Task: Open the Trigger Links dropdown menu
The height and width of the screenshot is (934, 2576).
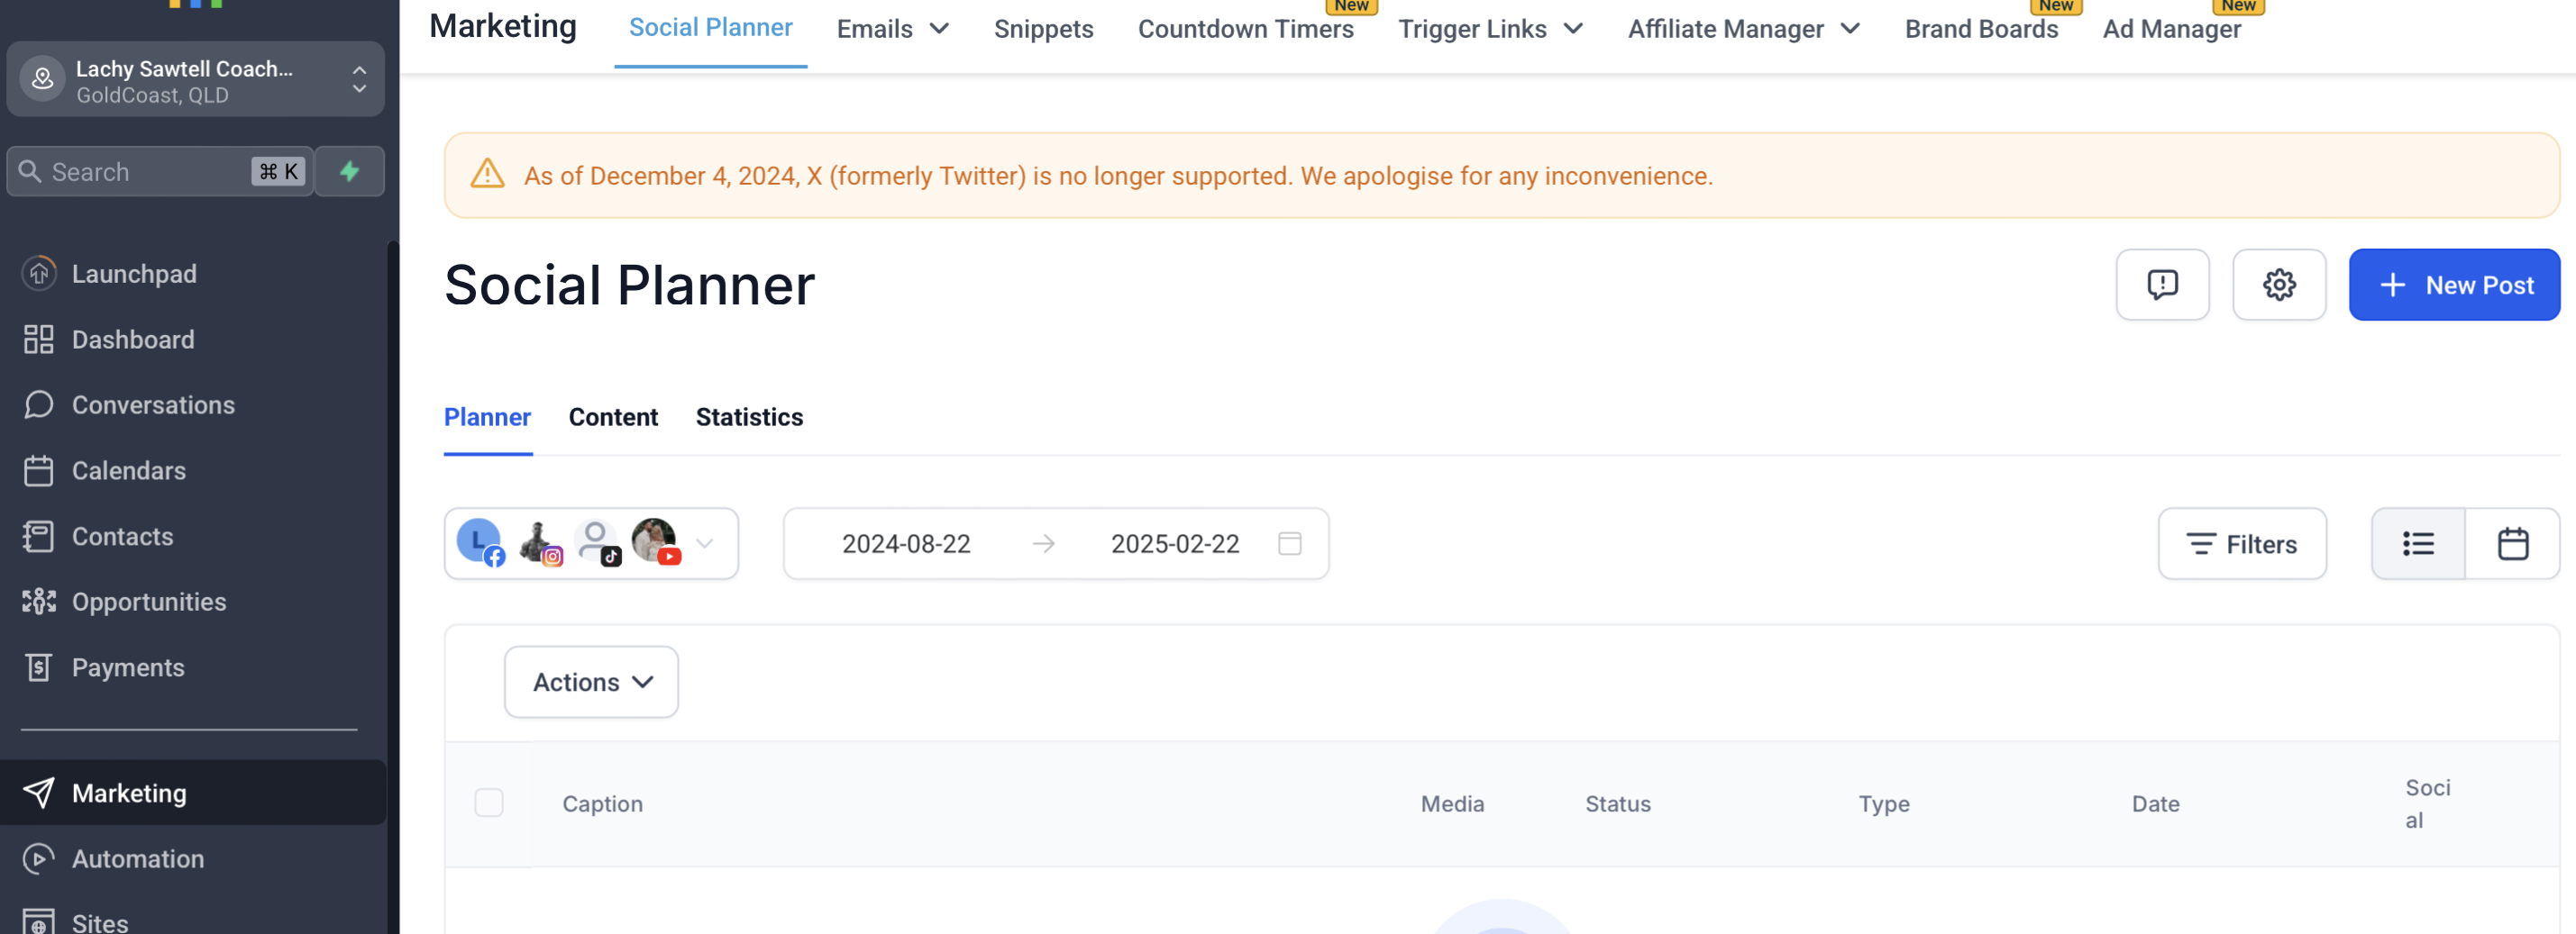Action: point(1490,28)
